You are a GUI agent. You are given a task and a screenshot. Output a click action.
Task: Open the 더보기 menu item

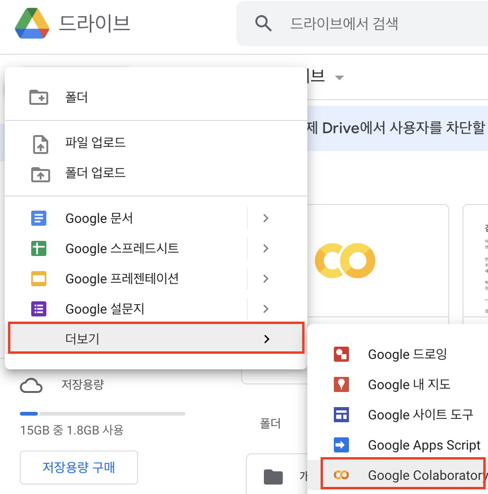(156, 338)
